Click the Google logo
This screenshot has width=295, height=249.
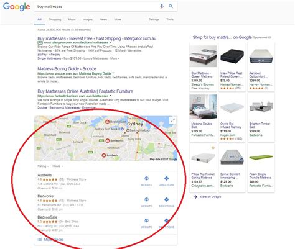(16, 7)
